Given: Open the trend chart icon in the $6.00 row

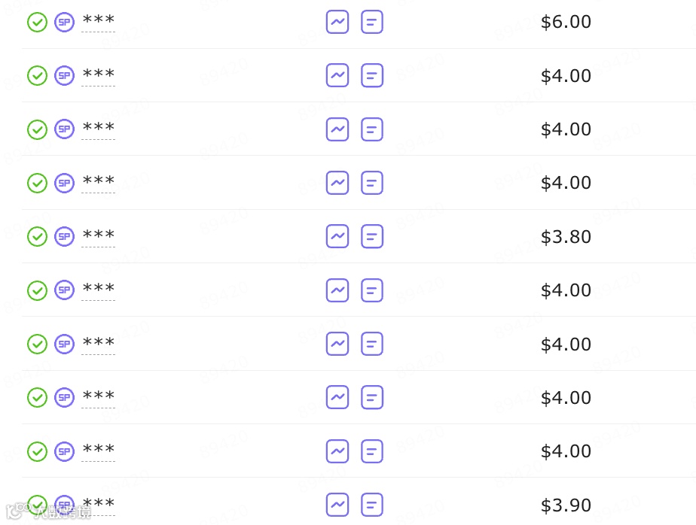Looking at the screenshot, I should pos(337,22).
